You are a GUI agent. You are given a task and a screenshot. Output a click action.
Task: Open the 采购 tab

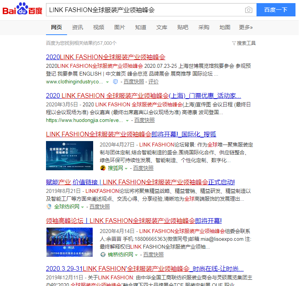(203, 27)
